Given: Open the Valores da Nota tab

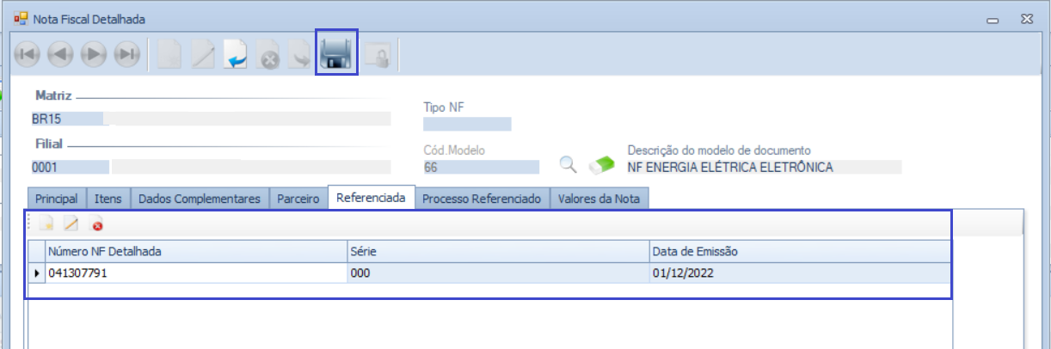Looking at the screenshot, I should 599,199.
